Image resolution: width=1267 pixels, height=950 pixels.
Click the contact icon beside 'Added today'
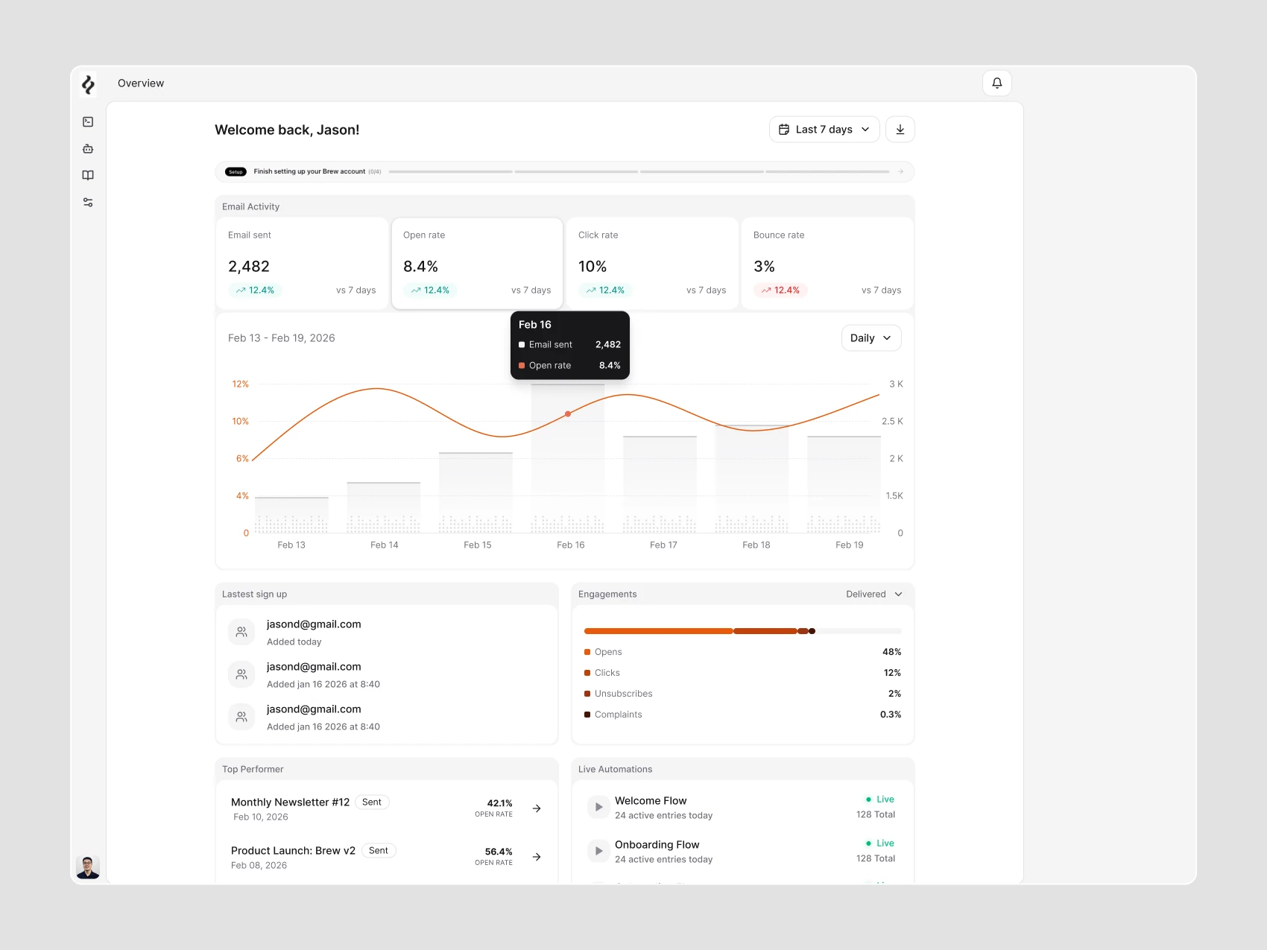point(241,632)
